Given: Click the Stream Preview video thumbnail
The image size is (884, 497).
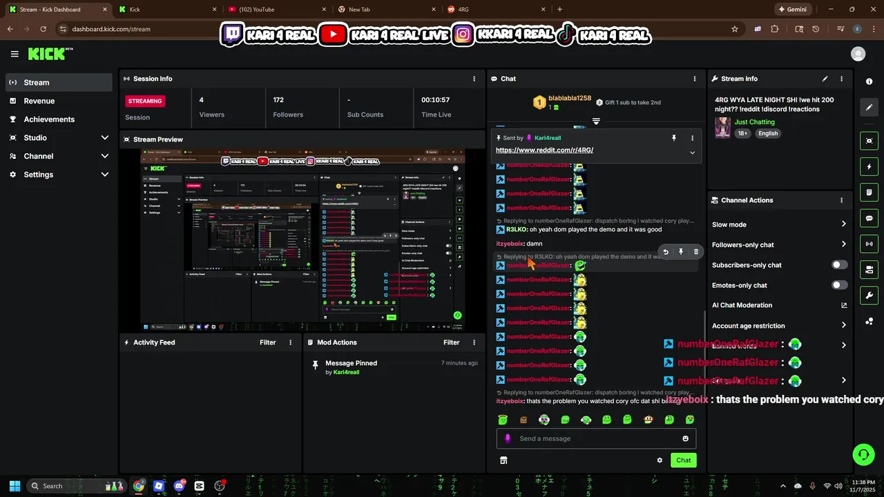Looking at the screenshot, I should click(302, 240).
